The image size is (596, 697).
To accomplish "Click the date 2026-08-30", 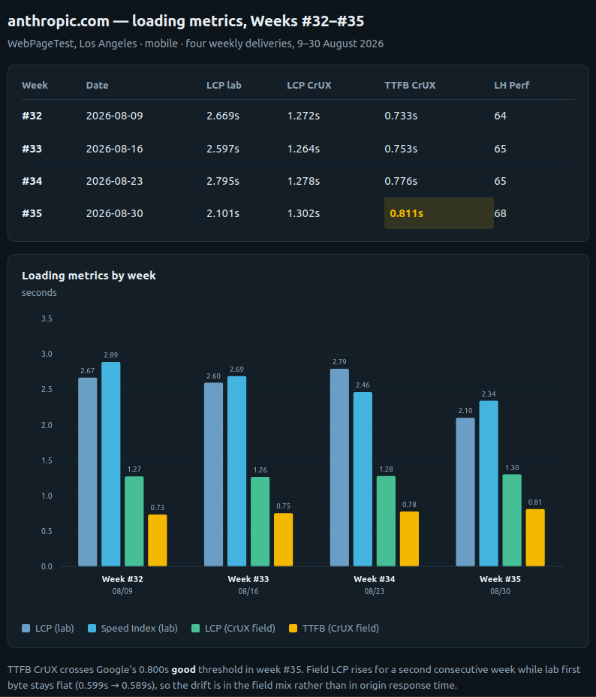I will 115,214.
